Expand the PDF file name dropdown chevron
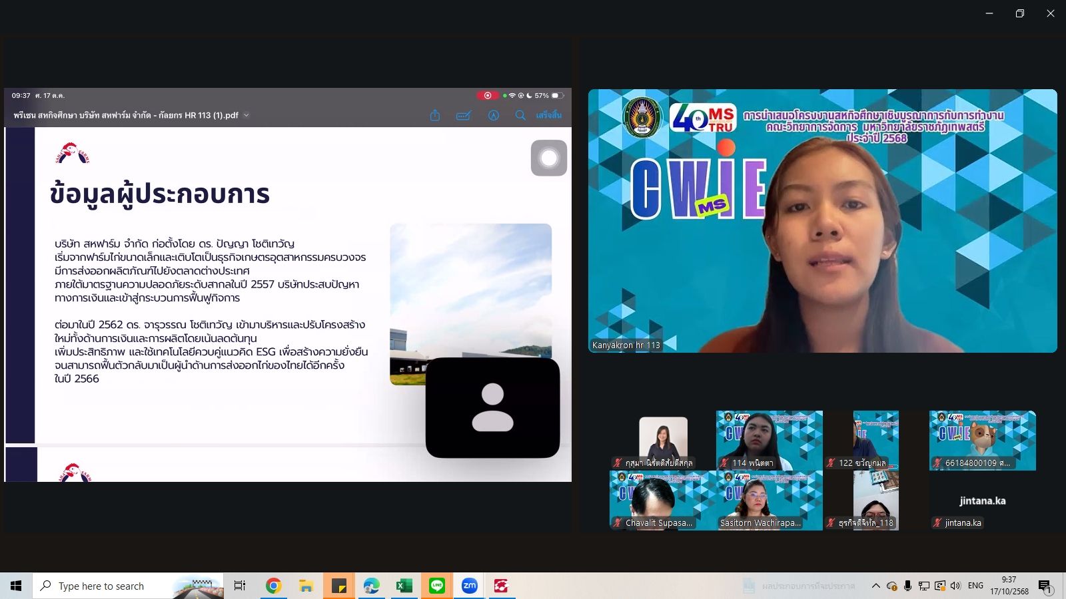This screenshot has height=599, width=1066. pyautogui.click(x=247, y=115)
